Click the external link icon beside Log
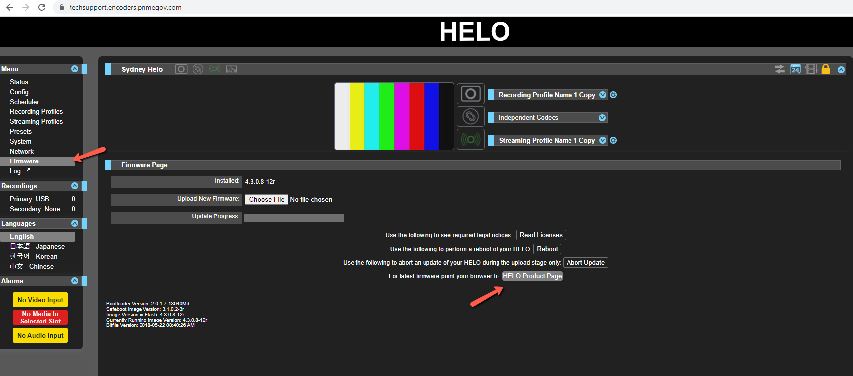This screenshot has width=853, height=376. coord(27,171)
